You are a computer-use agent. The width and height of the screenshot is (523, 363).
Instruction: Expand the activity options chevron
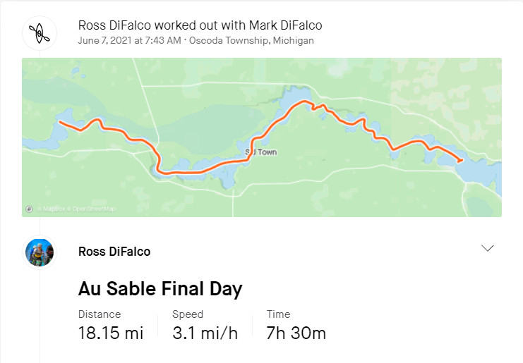tap(487, 248)
